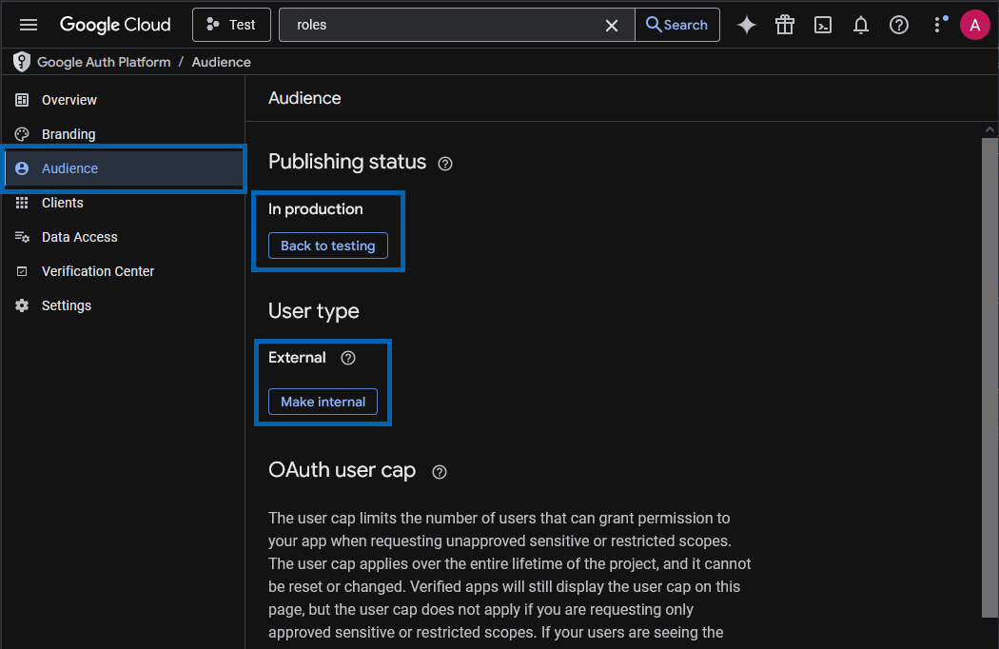Open the Verification Center
This screenshot has width=999, height=649.
point(97,271)
